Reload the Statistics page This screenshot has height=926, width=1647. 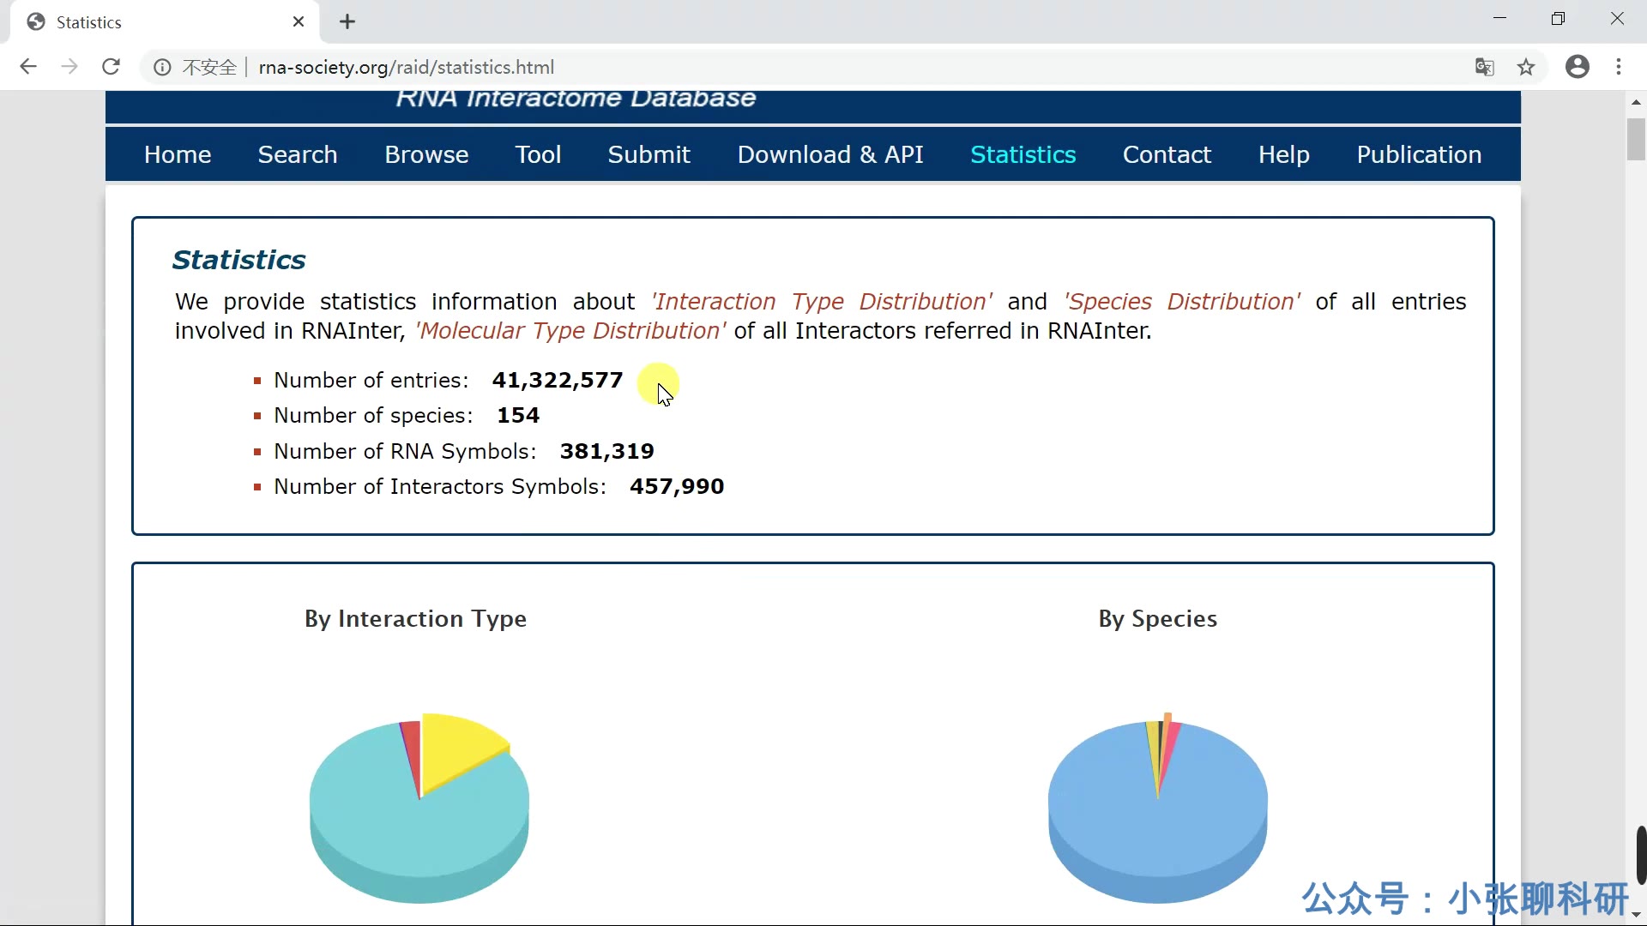(x=111, y=67)
